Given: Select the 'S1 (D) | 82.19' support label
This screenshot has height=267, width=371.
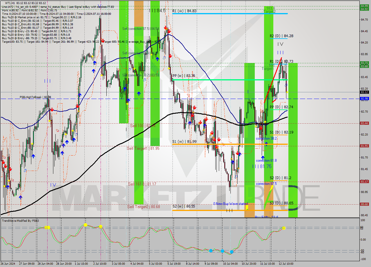Looking at the screenshot, I should point(281,132).
